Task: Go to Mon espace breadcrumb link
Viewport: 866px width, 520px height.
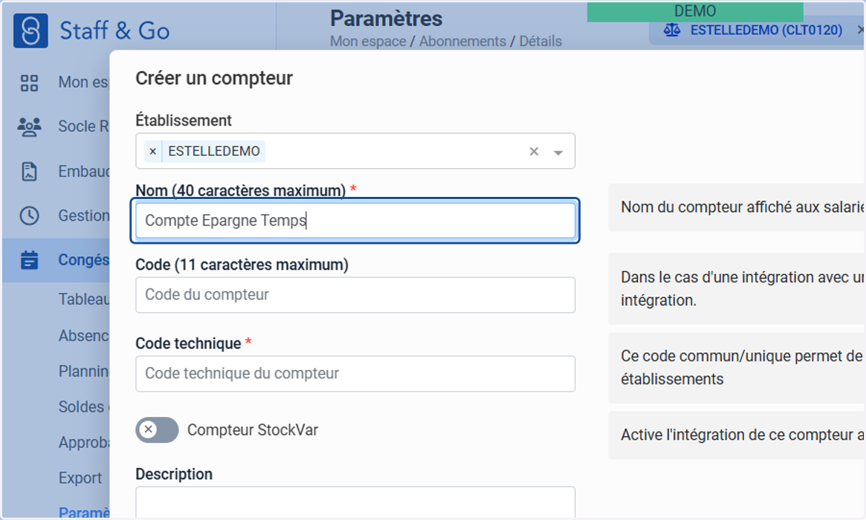Action: coord(368,41)
